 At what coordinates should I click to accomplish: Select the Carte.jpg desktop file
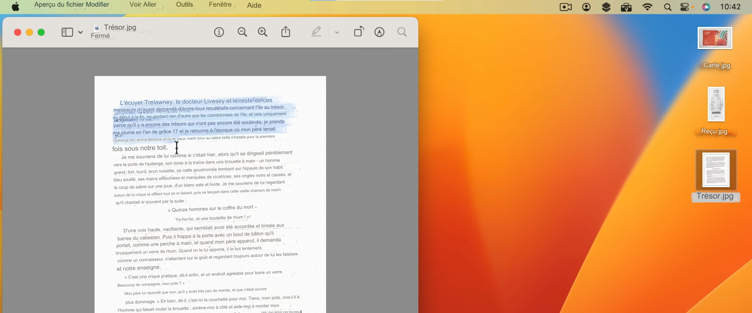(x=715, y=38)
